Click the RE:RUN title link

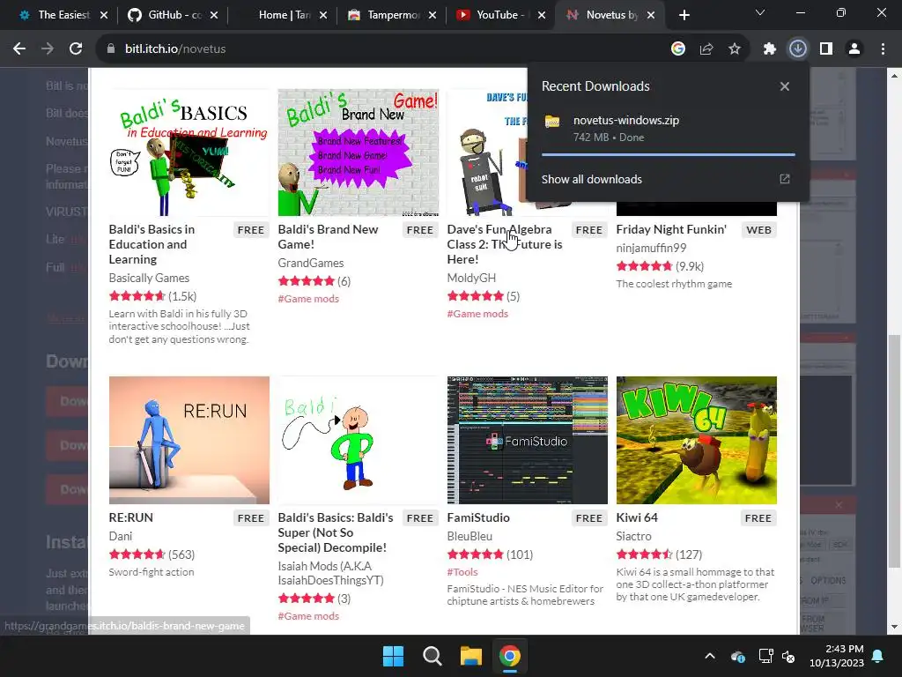(x=131, y=517)
